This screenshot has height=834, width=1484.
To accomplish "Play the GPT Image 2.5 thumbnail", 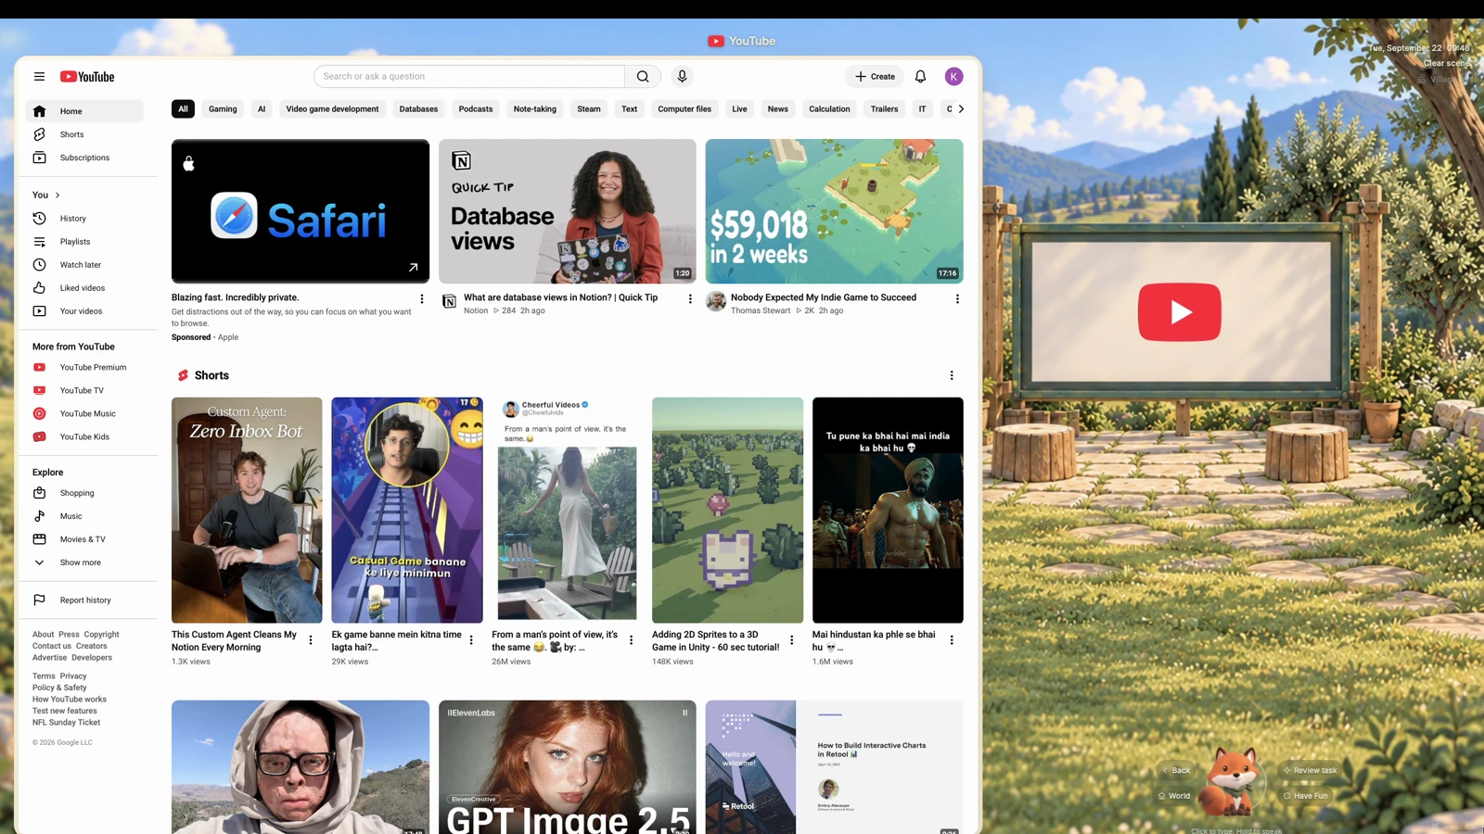I will (x=568, y=767).
